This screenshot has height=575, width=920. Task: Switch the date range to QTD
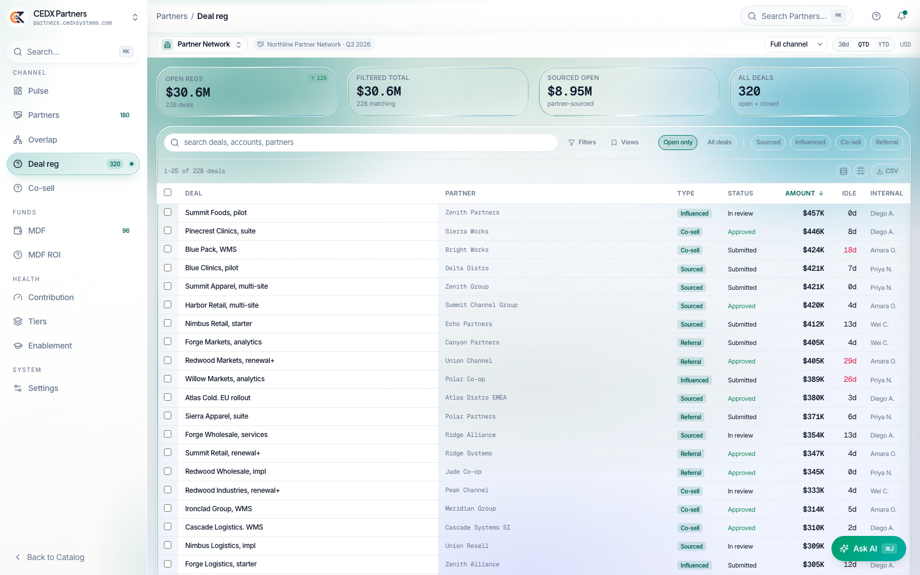click(864, 44)
